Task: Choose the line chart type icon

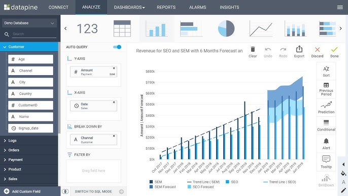Action: tap(261, 28)
